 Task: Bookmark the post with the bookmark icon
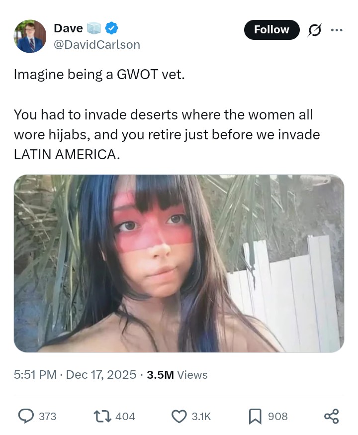[x=255, y=417]
